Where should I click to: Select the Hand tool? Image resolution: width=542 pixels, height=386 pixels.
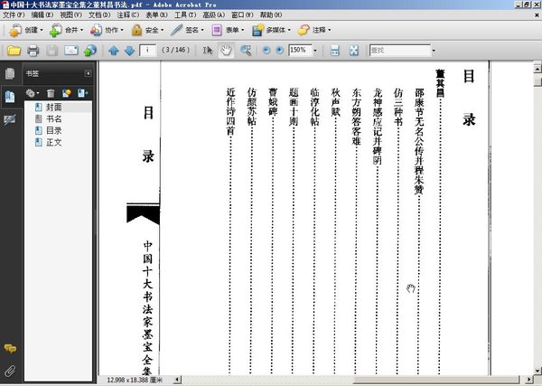click(227, 51)
